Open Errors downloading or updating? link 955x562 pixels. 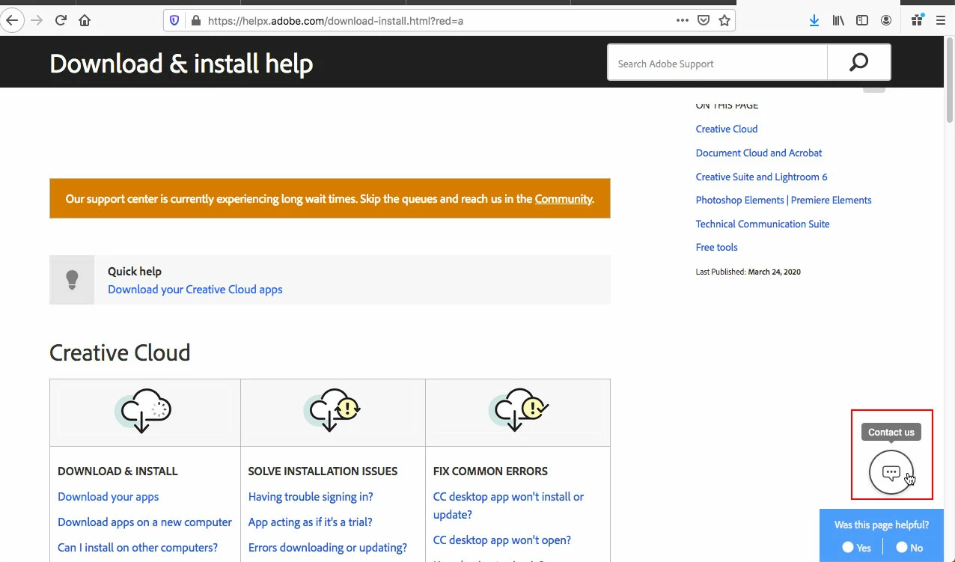point(328,547)
